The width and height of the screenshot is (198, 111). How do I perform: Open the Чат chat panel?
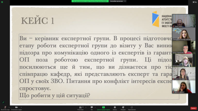click(92, 107)
